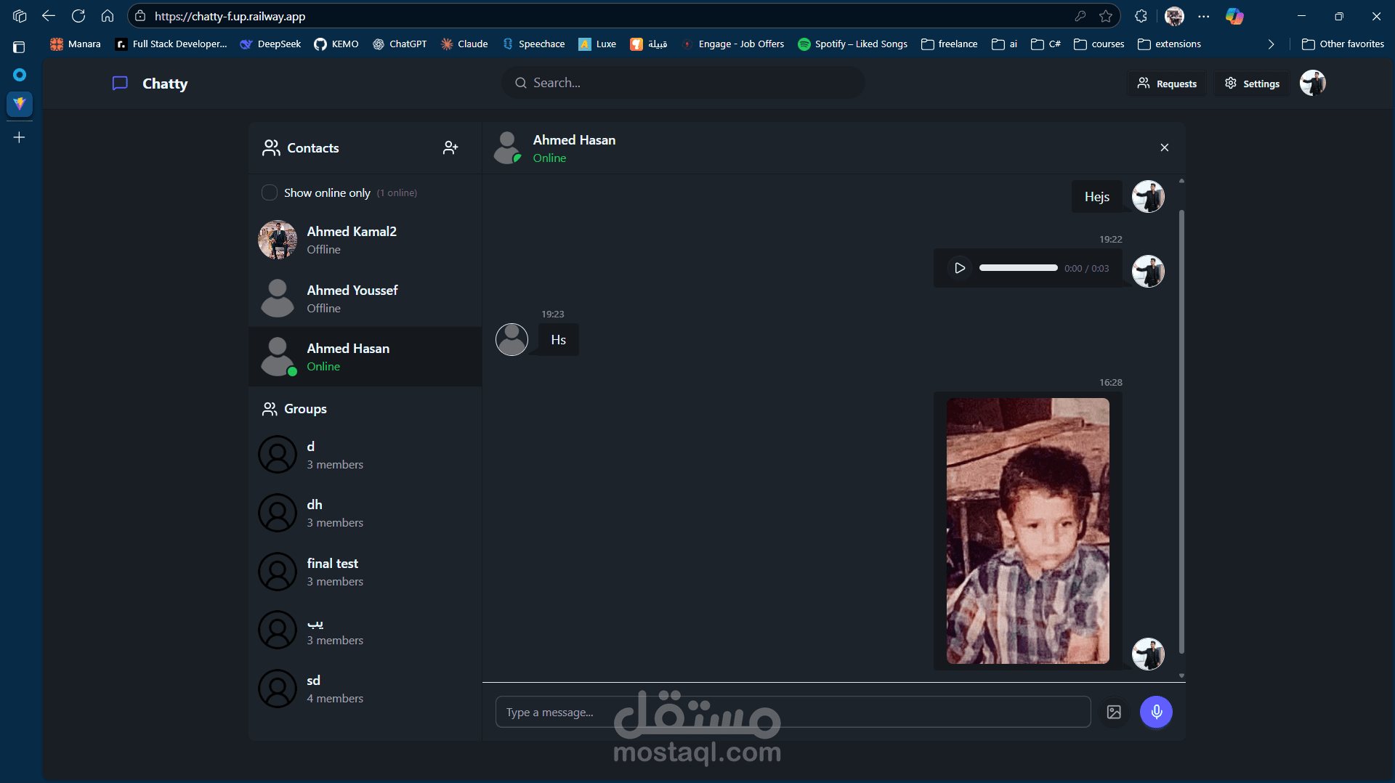Click the Chatty speech bubble logo
Image resolution: width=1395 pixels, height=783 pixels.
pos(120,83)
